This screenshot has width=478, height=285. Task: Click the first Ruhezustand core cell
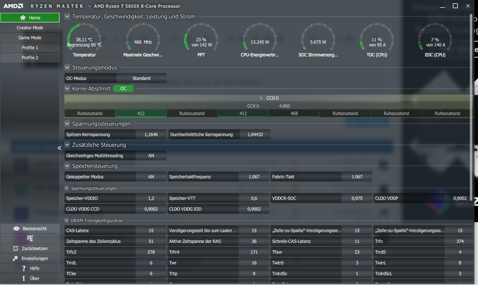90,113
